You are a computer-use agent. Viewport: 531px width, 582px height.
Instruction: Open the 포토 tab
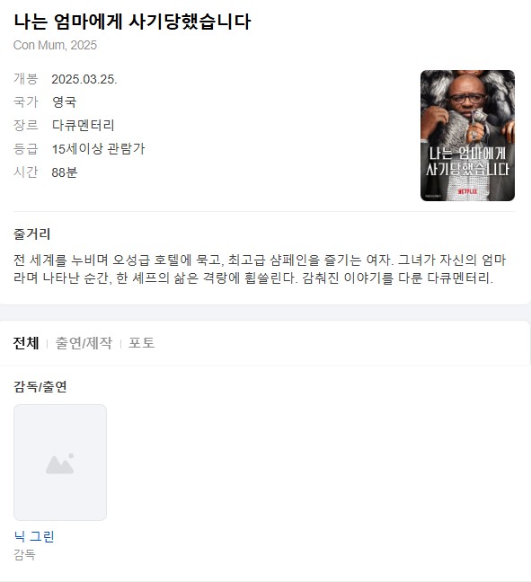[141, 343]
